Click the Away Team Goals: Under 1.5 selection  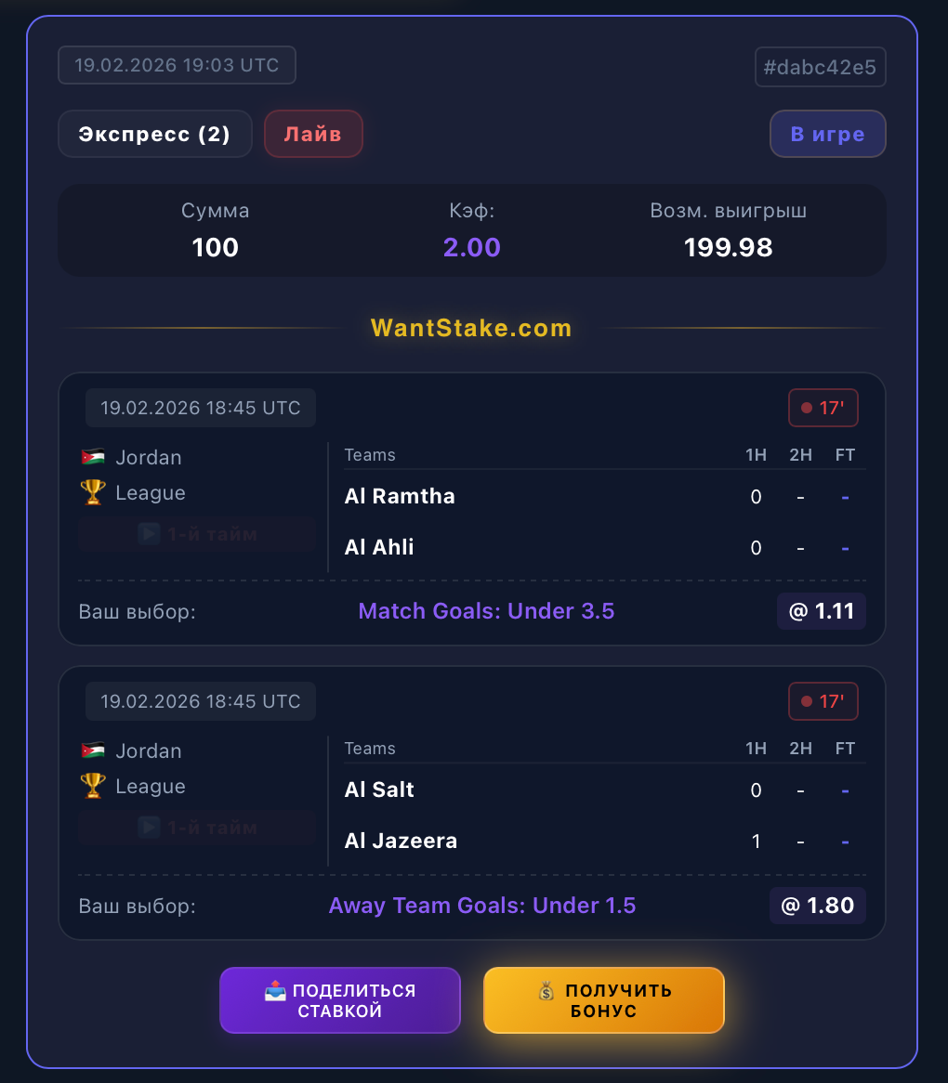482,906
